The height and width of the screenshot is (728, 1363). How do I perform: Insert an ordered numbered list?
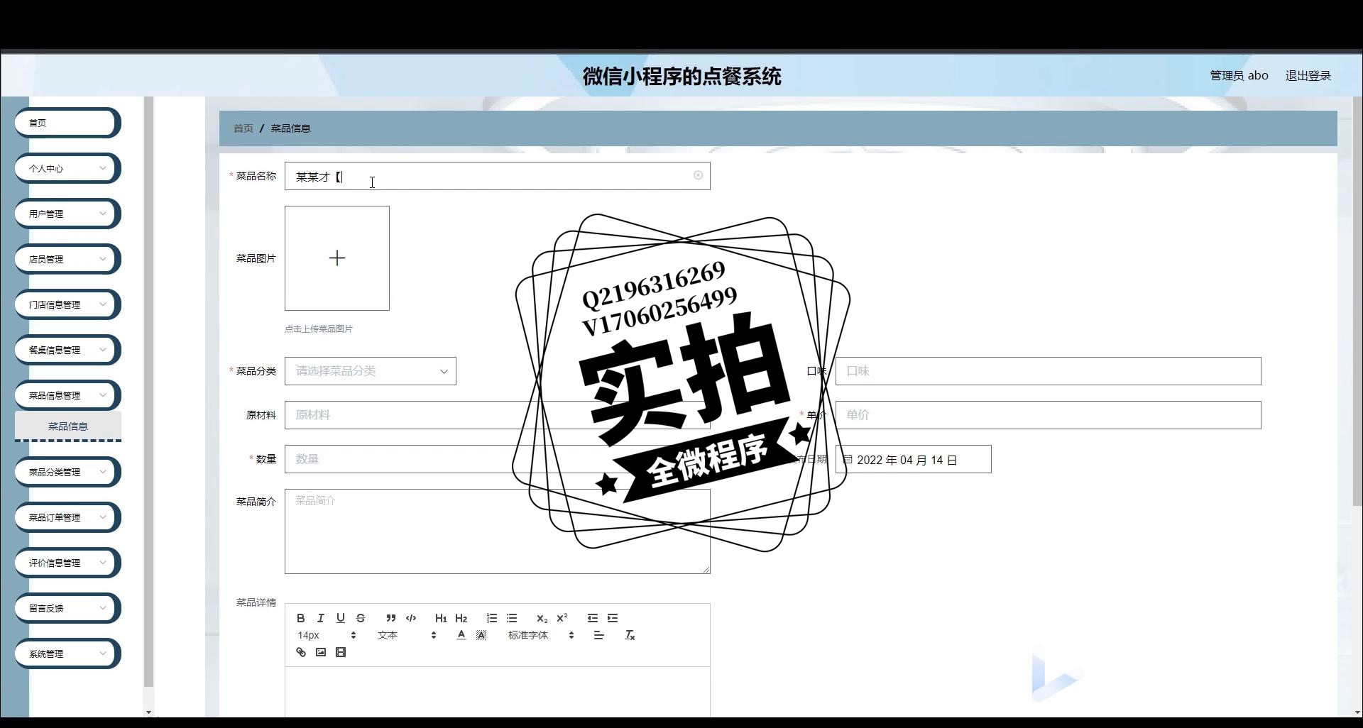(x=492, y=618)
